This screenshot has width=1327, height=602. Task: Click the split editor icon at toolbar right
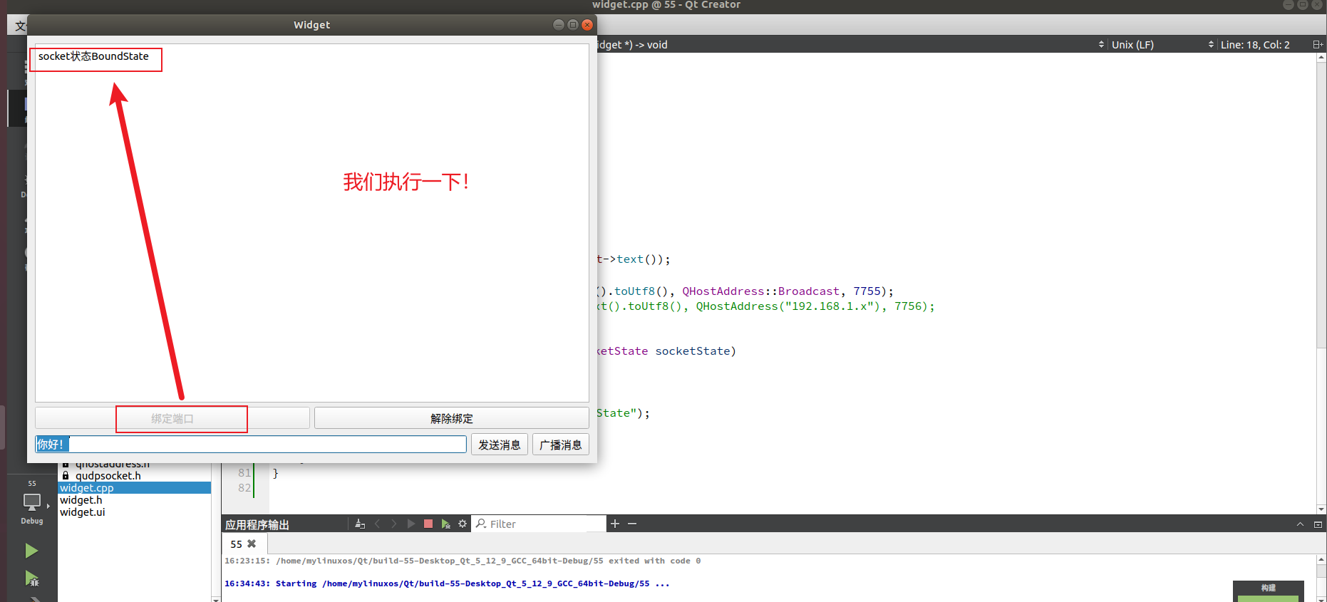coord(1318,44)
